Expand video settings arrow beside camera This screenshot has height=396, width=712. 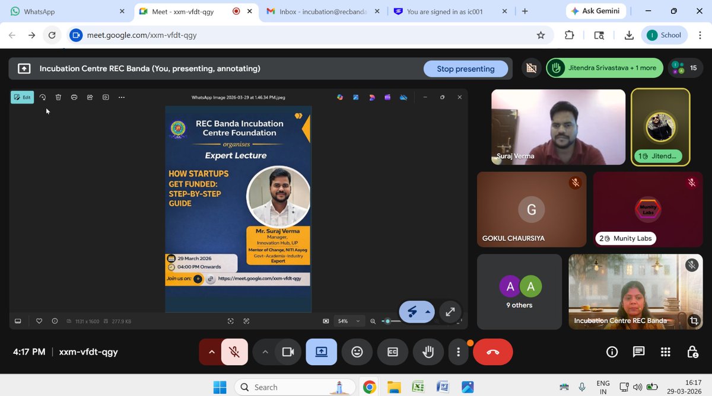tap(265, 352)
